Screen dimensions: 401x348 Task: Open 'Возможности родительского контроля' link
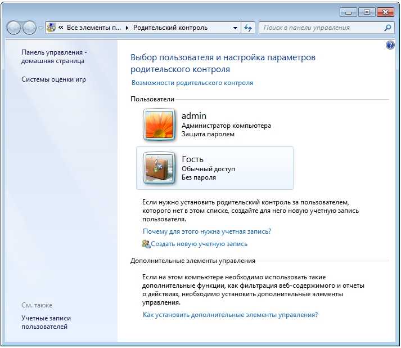[192, 83]
